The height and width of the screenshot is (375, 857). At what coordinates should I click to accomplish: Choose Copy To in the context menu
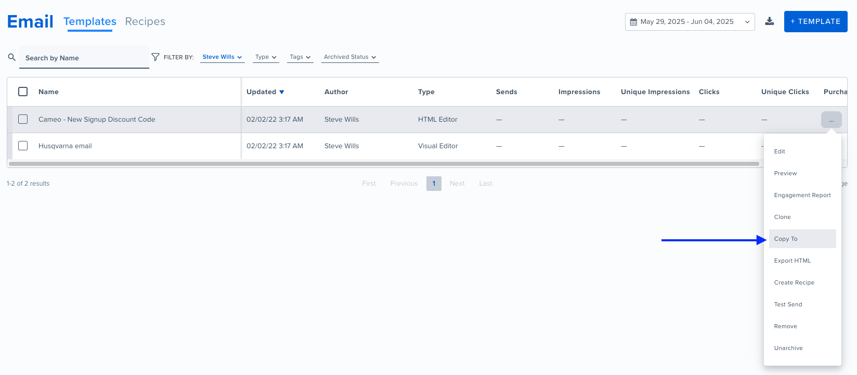(x=802, y=239)
